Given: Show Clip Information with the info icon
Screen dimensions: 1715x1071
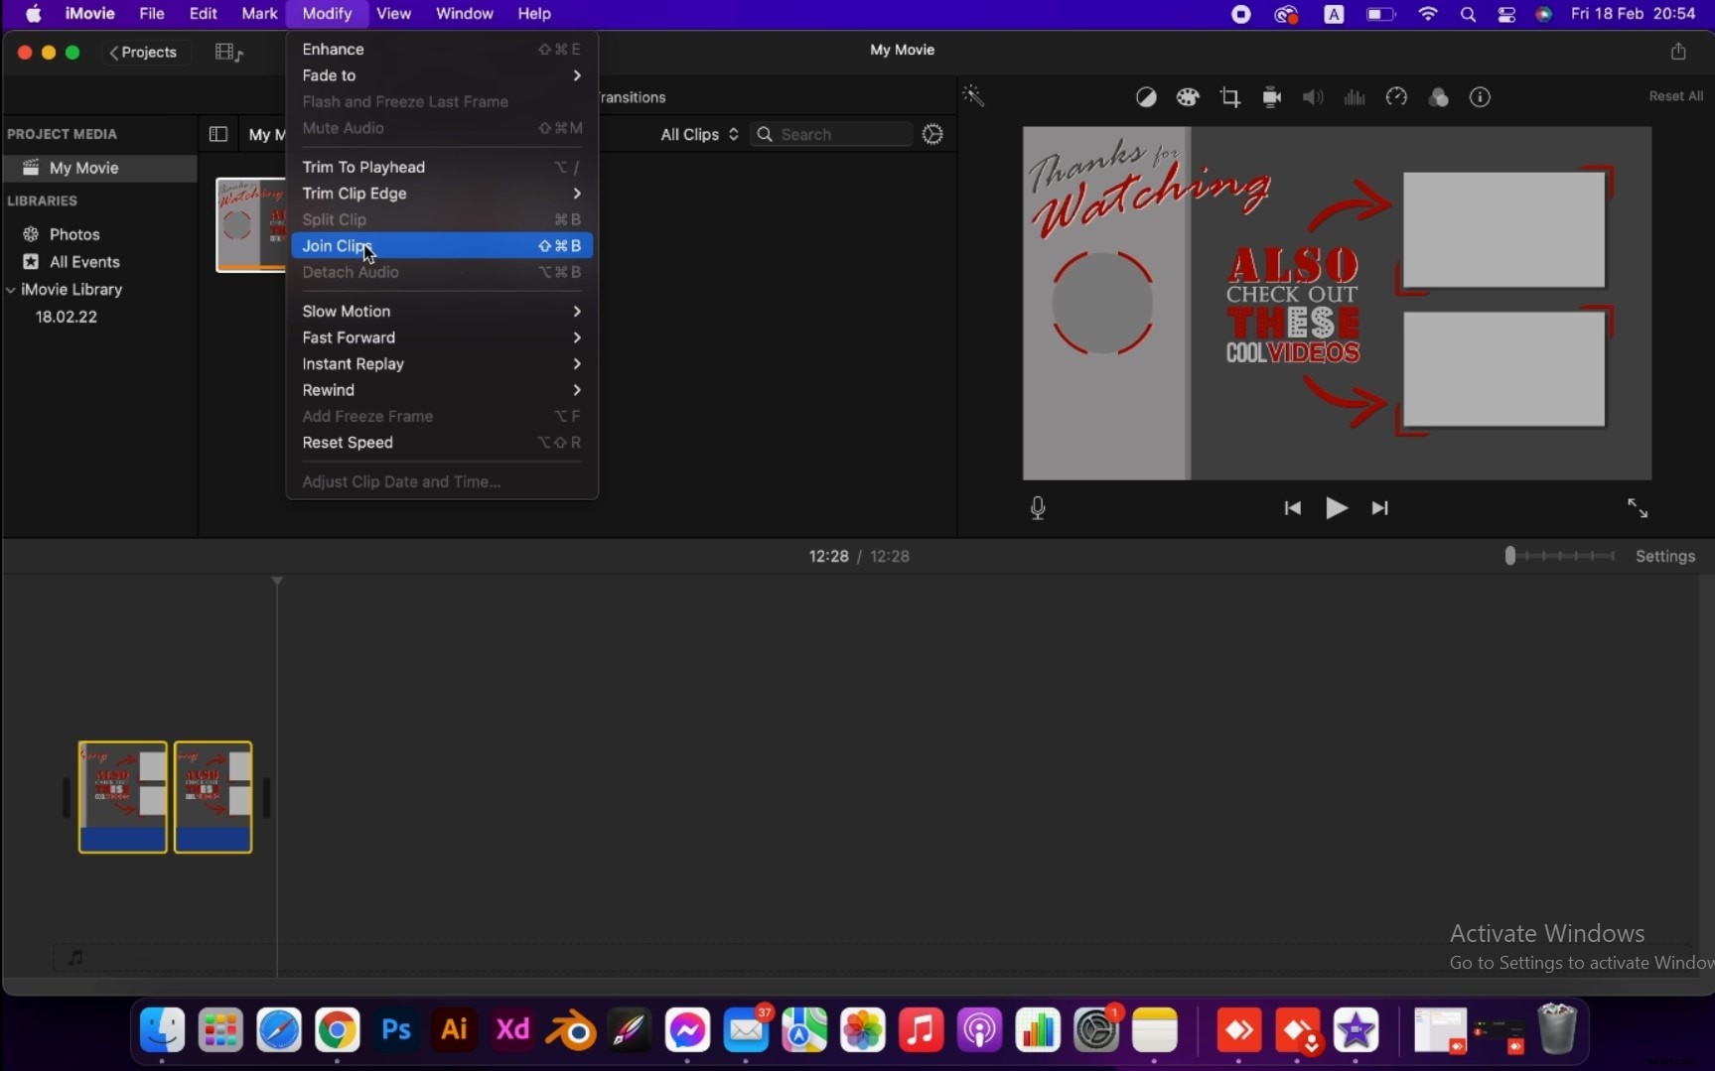Looking at the screenshot, I should tap(1480, 97).
